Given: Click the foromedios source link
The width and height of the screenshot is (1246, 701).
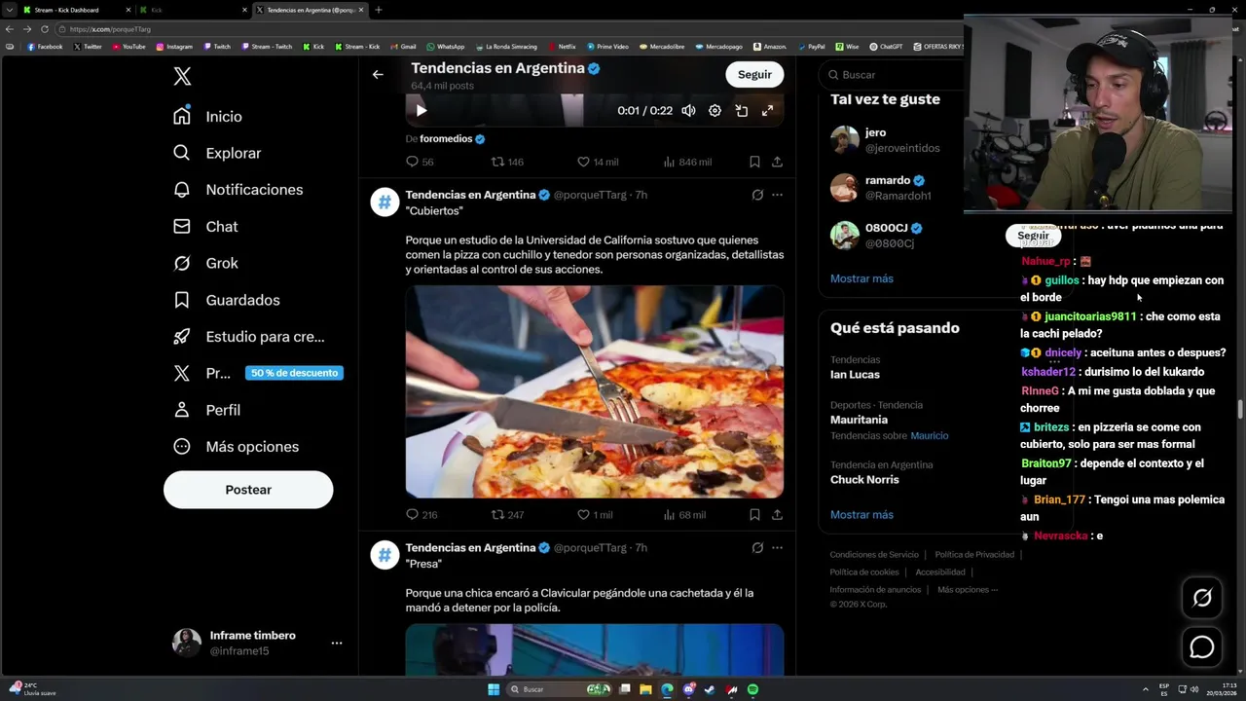Looking at the screenshot, I should (x=446, y=139).
